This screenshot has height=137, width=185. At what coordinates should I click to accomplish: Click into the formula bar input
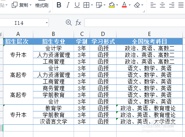pyautogui.click(x=135, y=23)
